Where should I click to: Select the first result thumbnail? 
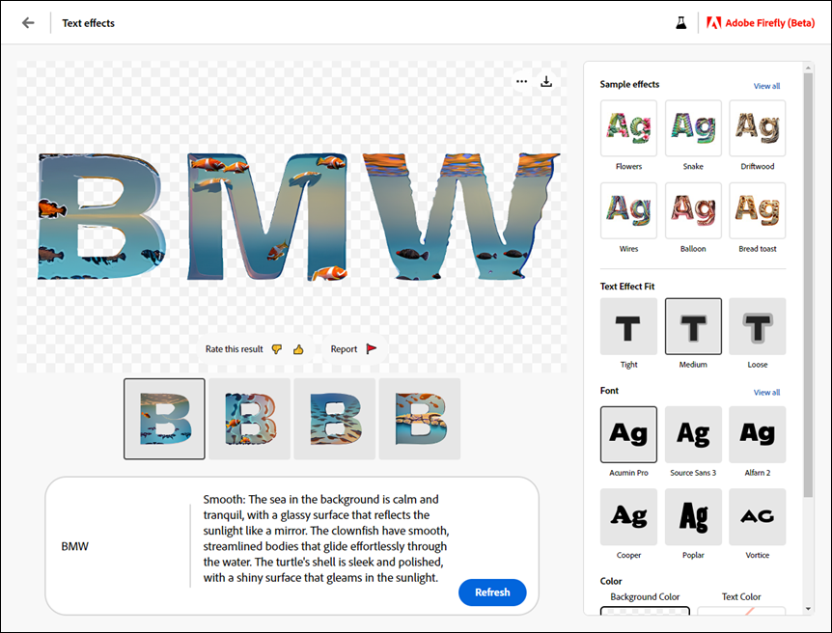164,419
